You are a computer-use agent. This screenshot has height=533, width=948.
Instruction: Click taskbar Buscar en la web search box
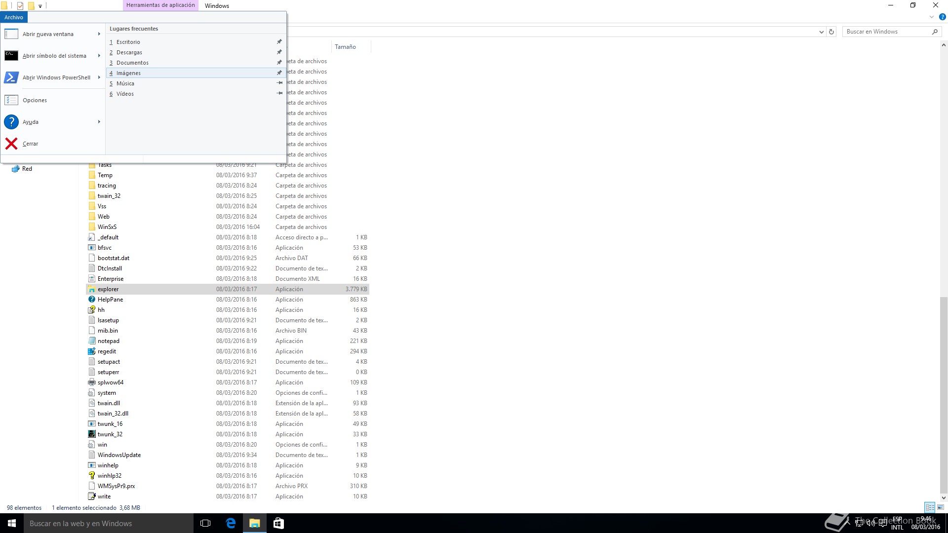[109, 523]
